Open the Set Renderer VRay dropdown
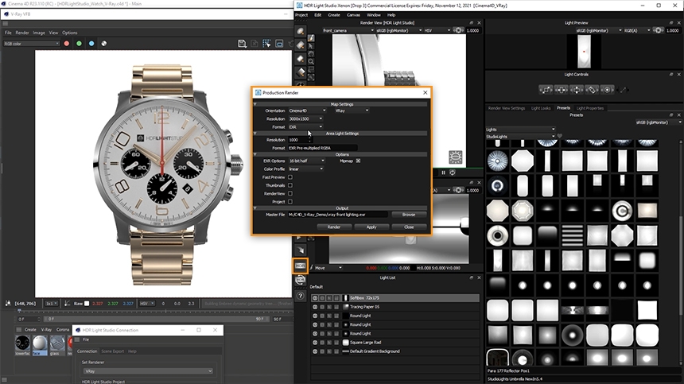This screenshot has height=384, width=684. [148, 371]
